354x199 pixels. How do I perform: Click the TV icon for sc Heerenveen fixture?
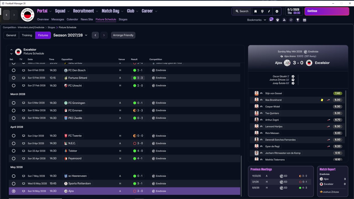click(24, 176)
